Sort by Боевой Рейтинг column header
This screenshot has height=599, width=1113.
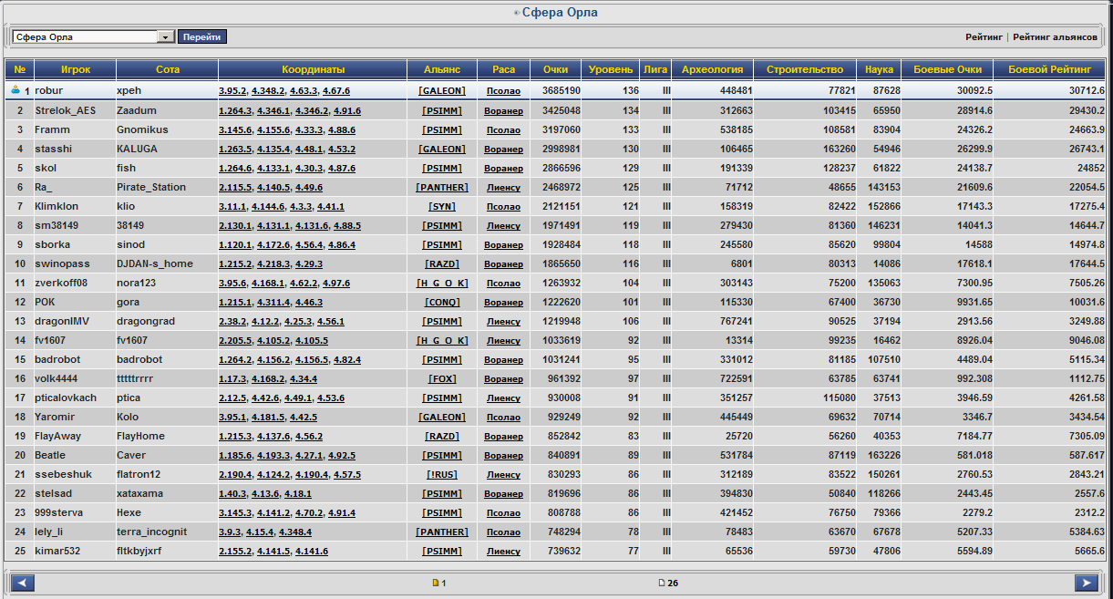click(1049, 69)
